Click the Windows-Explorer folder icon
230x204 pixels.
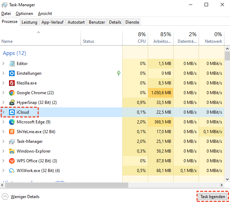tap(12, 151)
